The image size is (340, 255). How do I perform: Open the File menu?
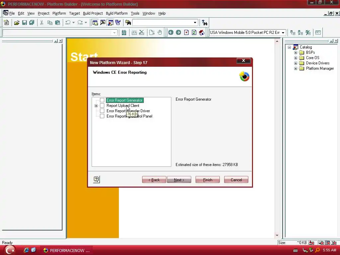coord(12,13)
